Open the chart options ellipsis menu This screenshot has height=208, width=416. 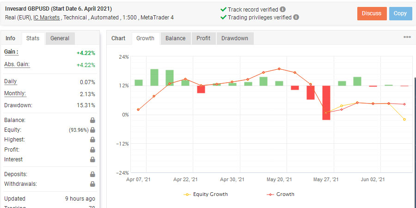point(407,37)
